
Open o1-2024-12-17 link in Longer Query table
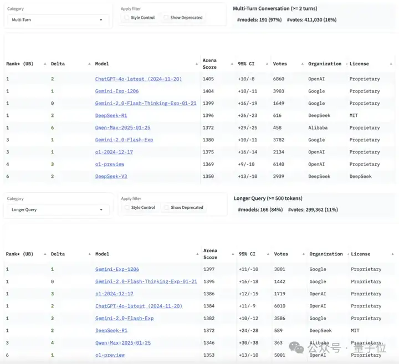coord(114,294)
